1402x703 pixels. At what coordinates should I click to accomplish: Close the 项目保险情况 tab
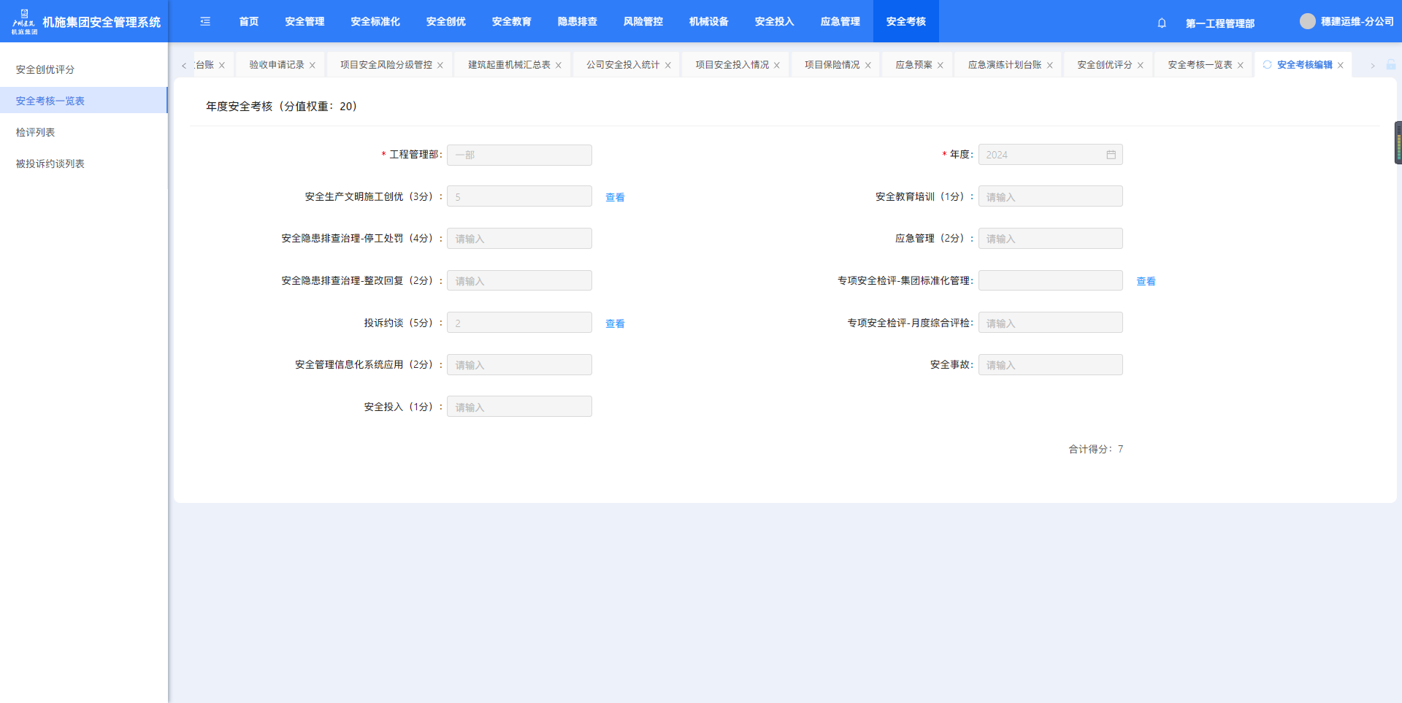(868, 66)
